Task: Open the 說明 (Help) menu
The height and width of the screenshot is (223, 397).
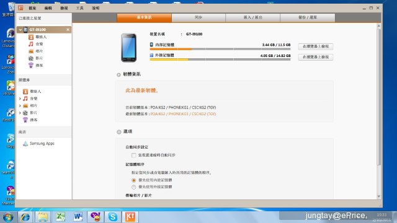Action: click(x=96, y=8)
